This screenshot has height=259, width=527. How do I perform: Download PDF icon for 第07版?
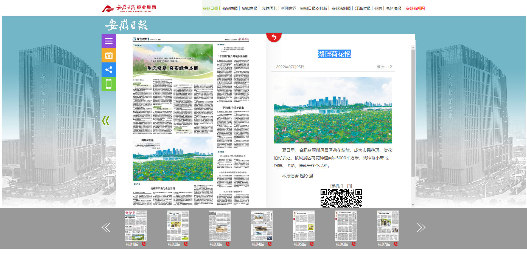395,244
